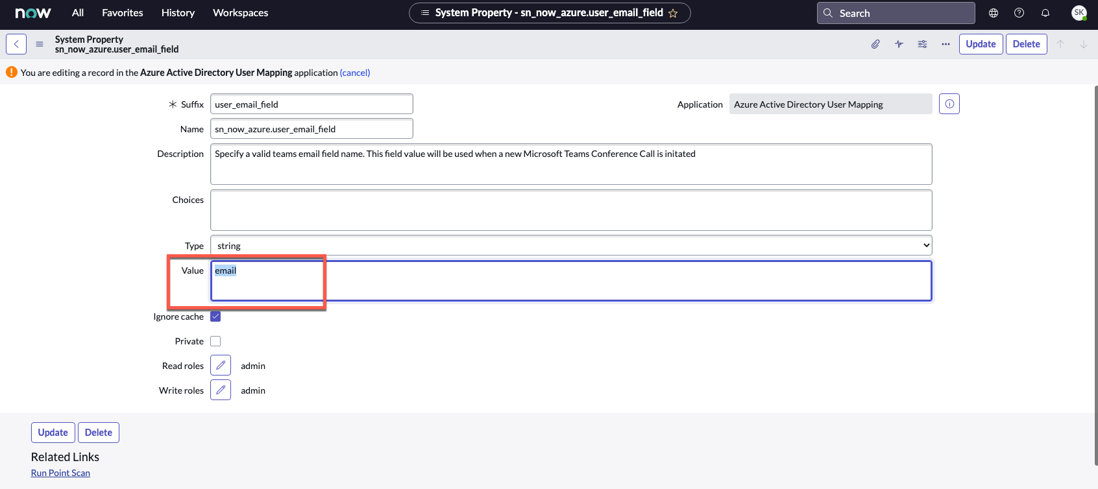
Task: Click into the Description text area
Action: [x=571, y=164]
